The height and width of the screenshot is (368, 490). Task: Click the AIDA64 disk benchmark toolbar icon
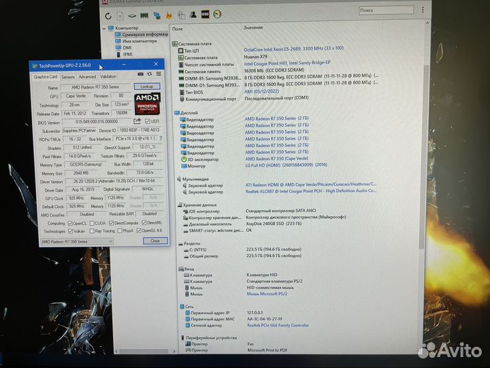click(x=132, y=15)
